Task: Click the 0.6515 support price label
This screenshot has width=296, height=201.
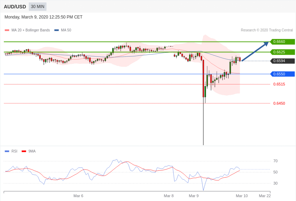Action: [279, 84]
